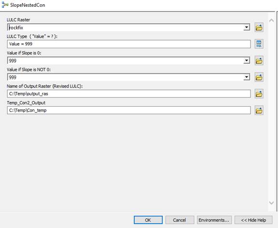Browse for Temp_Con2_Output location

coord(259,110)
